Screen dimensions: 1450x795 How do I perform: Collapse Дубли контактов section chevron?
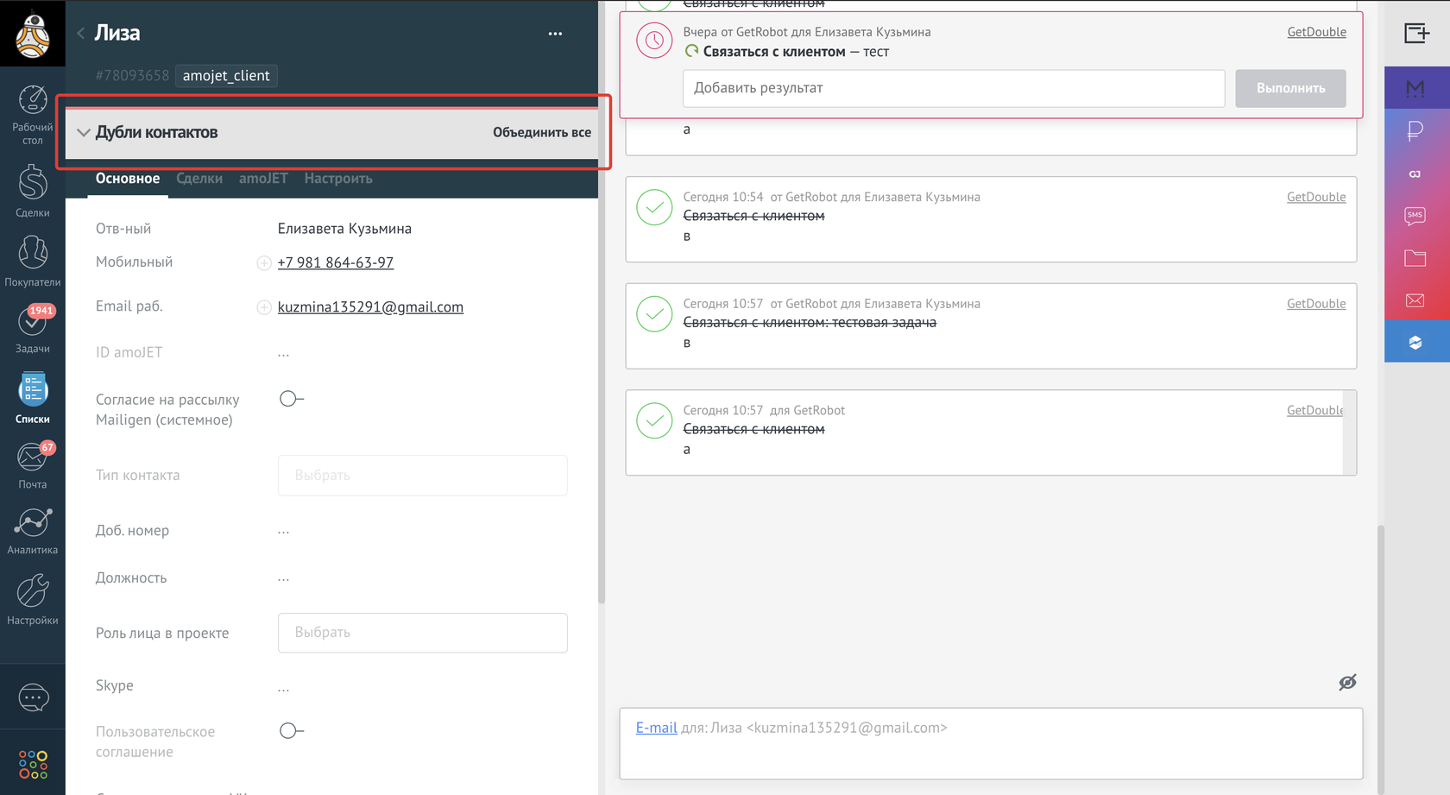(x=84, y=133)
